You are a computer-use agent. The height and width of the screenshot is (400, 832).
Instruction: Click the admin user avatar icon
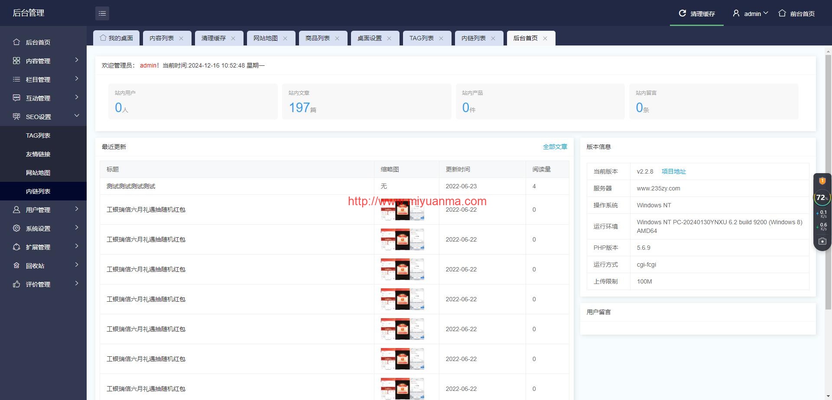pos(736,13)
